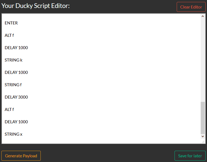Click the Clear Editor button

click(191, 7)
